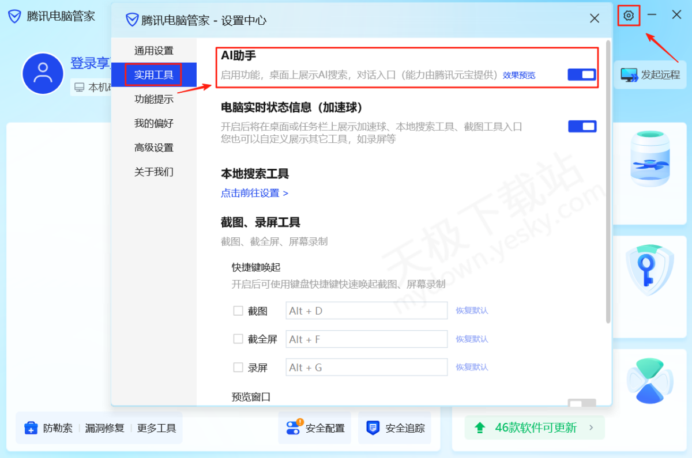Select 通用设置 in settings sidebar
Screen dimensions: 692x458
tap(153, 51)
